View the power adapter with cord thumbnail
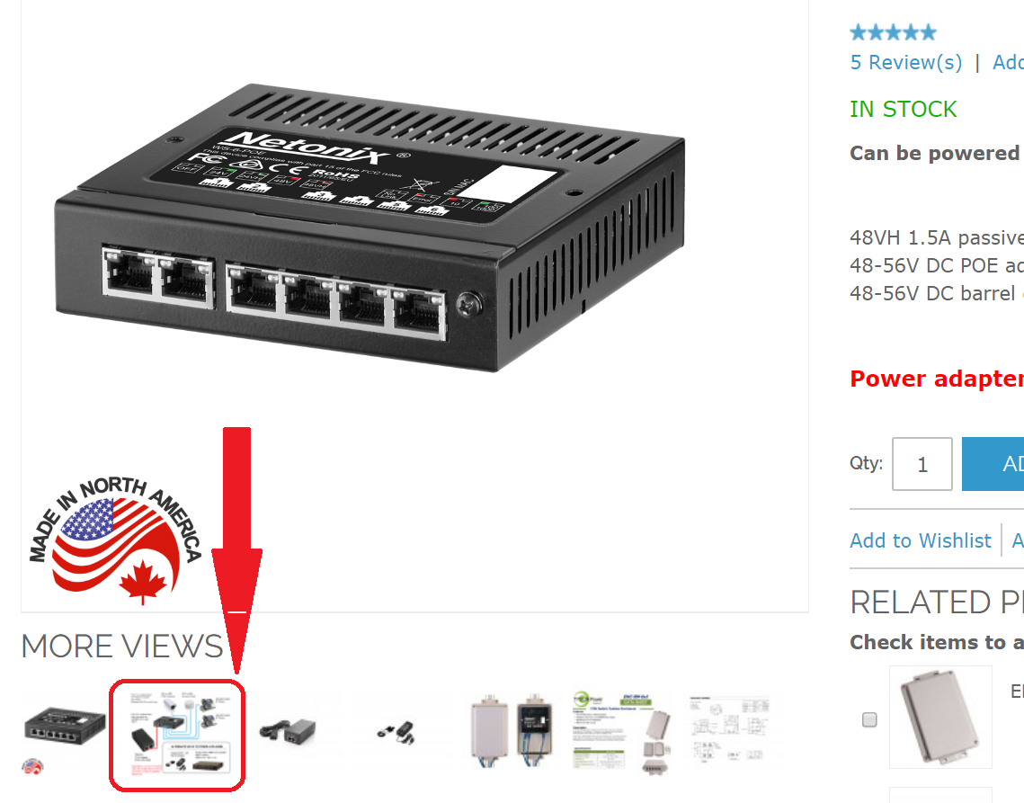The height and width of the screenshot is (803, 1024). tap(288, 730)
